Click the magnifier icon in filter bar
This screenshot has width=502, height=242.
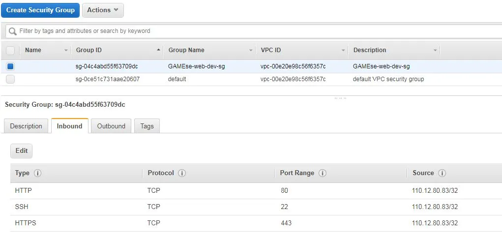tap(12, 31)
